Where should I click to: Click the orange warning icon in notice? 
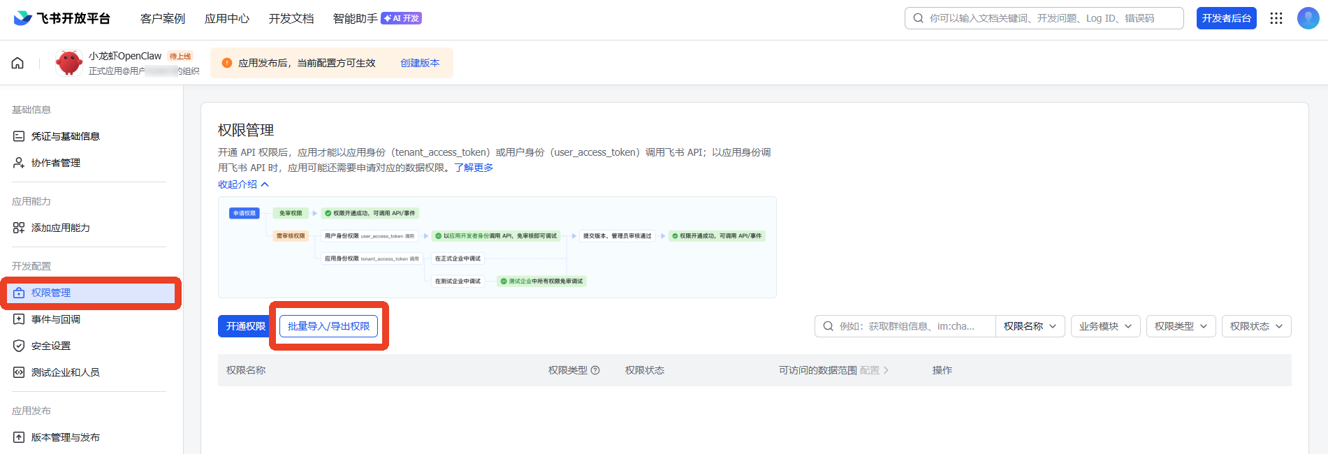(227, 63)
